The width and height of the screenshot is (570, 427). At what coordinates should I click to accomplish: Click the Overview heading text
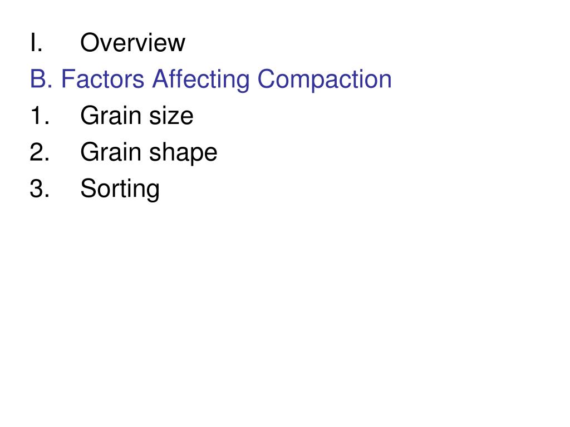click(x=132, y=43)
